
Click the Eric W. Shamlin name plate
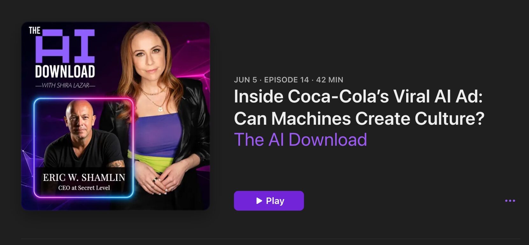(84, 177)
